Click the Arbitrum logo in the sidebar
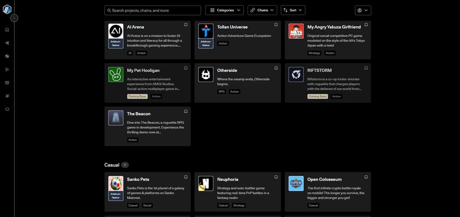Viewport: 460px width, 217px height. pyautogui.click(x=7, y=10)
